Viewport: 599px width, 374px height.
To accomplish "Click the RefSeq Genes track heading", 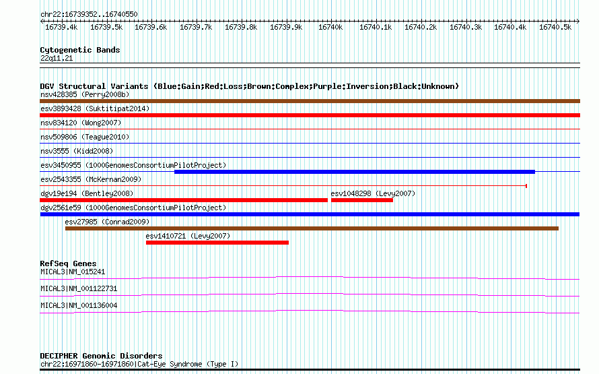I will click(68, 263).
